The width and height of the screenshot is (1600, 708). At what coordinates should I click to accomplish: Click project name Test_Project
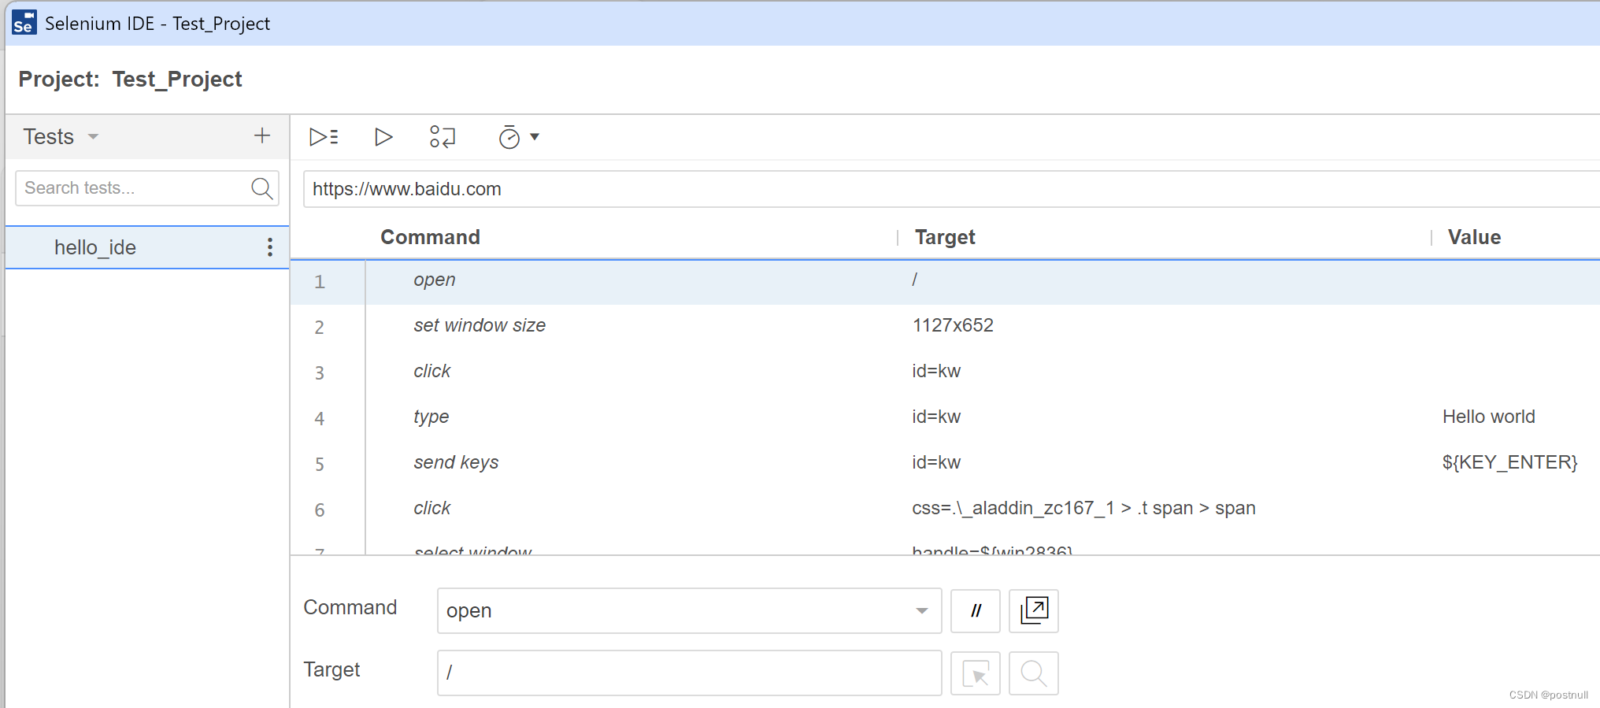click(177, 79)
